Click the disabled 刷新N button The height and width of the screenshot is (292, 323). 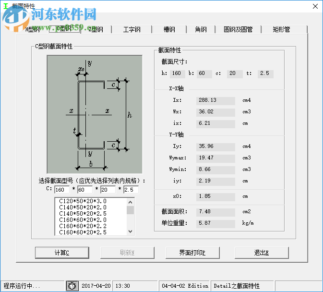click(x=127, y=253)
